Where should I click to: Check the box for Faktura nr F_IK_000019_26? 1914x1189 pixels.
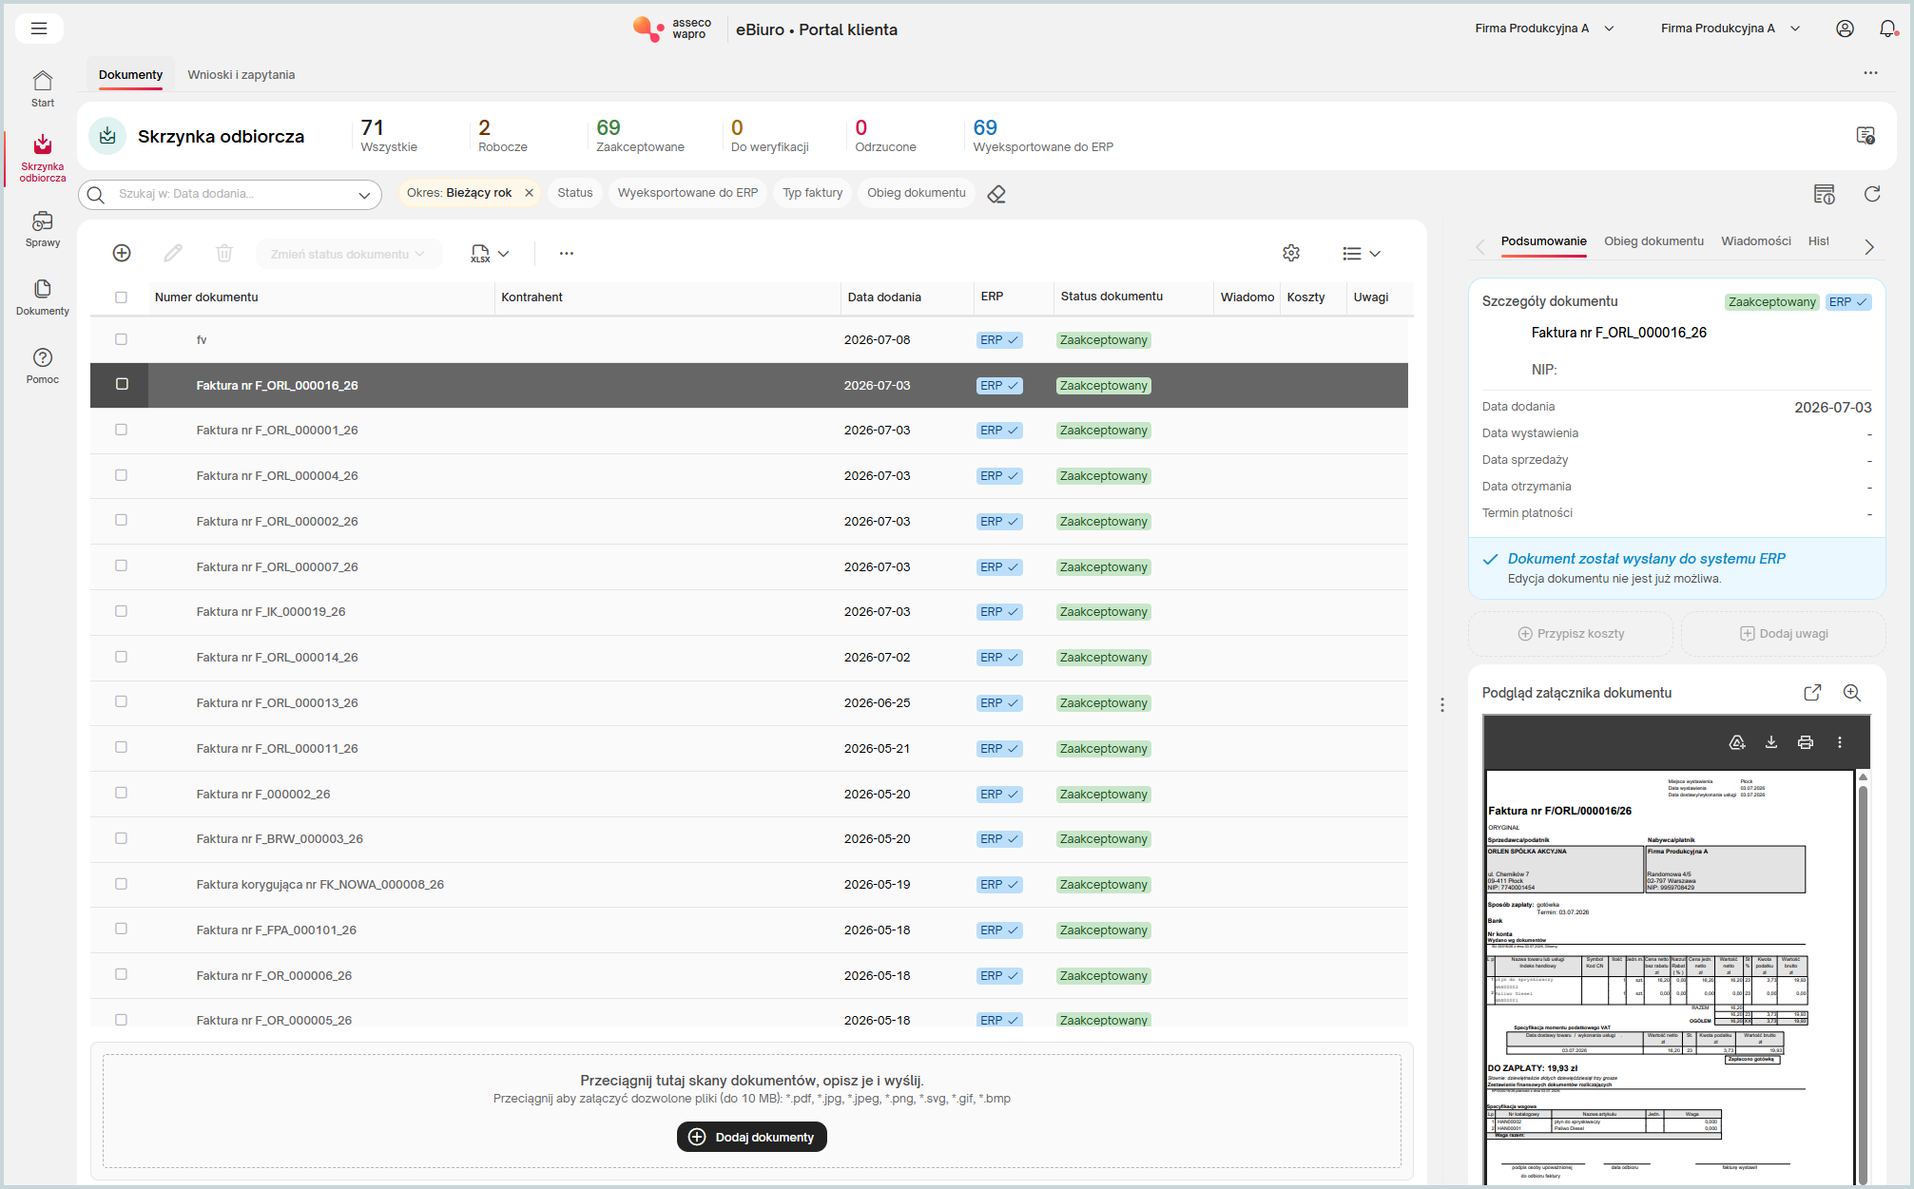121,611
